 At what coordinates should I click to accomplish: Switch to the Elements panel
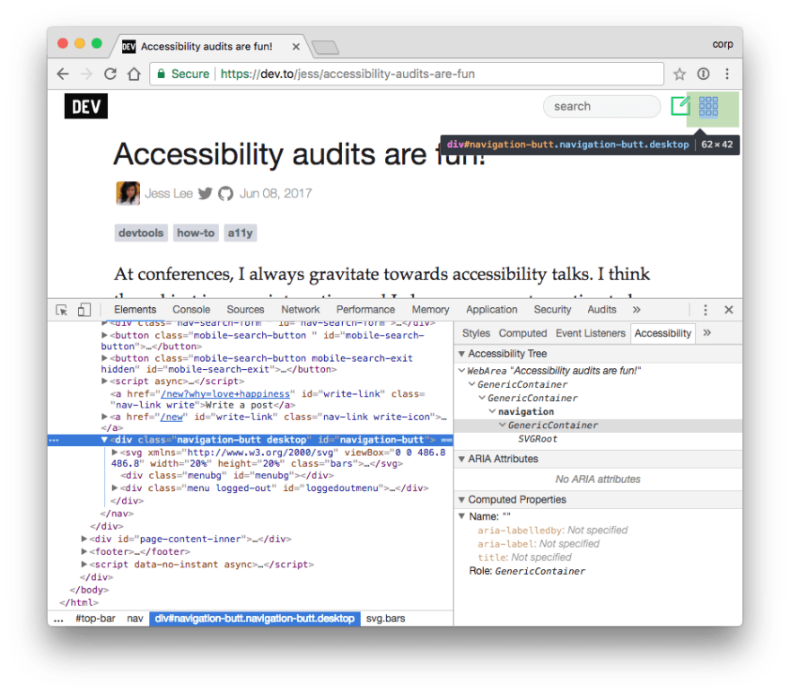tap(135, 310)
